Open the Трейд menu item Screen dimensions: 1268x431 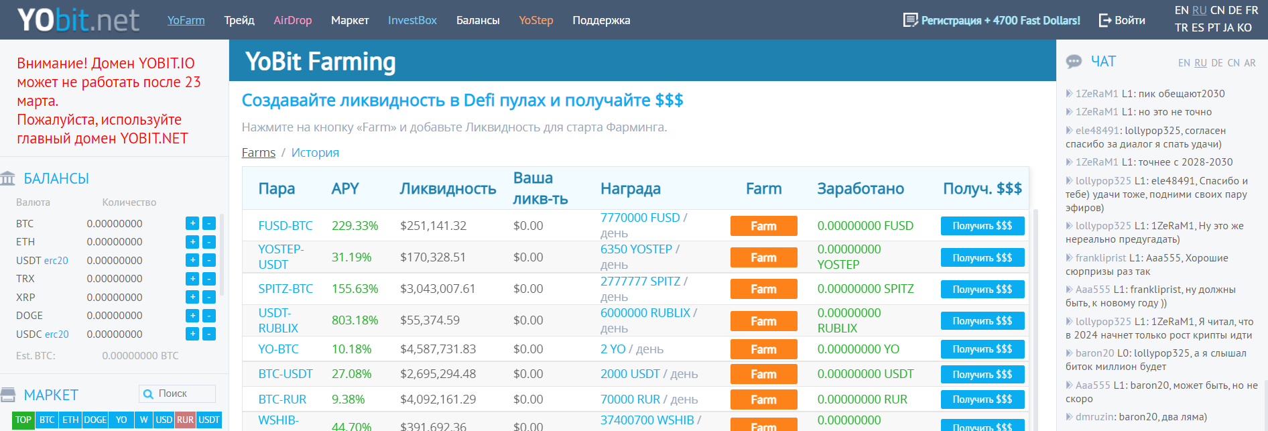click(x=239, y=20)
